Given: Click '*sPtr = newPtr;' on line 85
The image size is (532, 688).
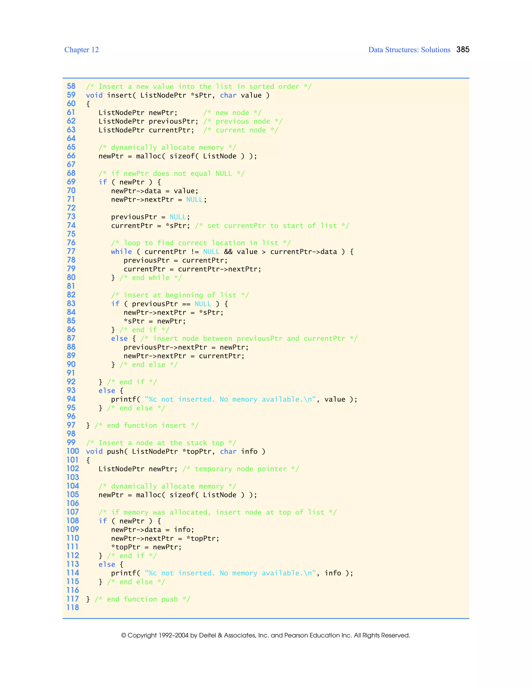Looking at the screenshot, I should [155, 321].
